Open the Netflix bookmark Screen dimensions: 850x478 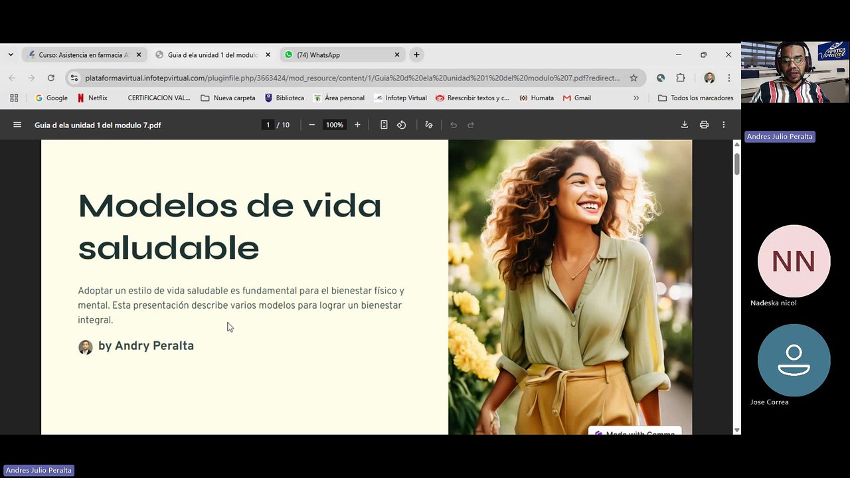point(92,98)
